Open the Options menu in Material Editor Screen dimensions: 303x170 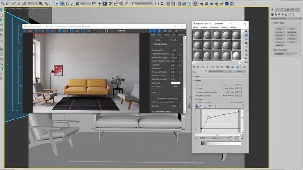(x=224, y=27)
